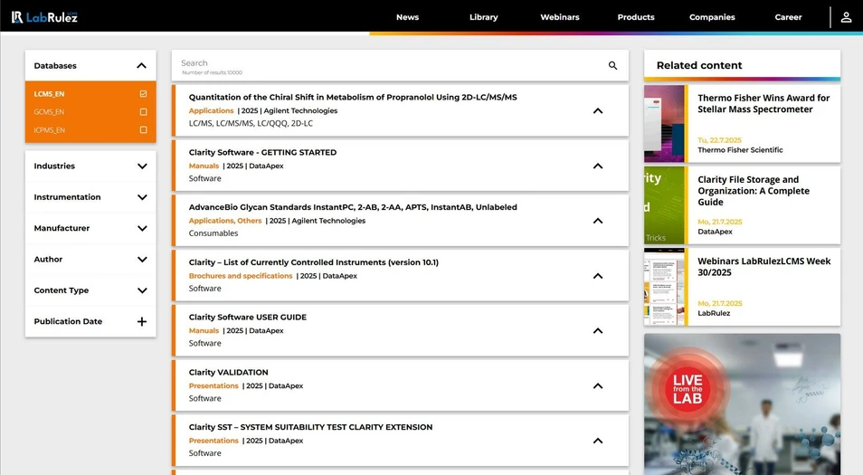Open the user account profile icon
Image resolution: width=863 pixels, height=475 pixels.
point(846,17)
